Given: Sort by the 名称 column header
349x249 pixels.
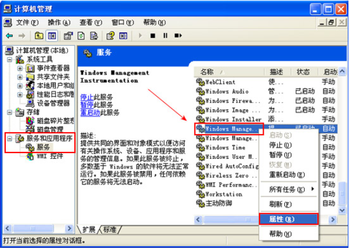Looking at the screenshot, I should [x=230, y=72].
